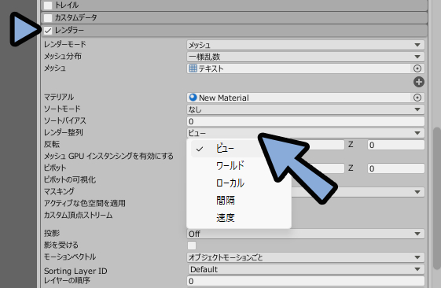Open the レンダーモード dropdown showing メッシュ
This screenshot has width=441, height=288.
pos(306,45)
